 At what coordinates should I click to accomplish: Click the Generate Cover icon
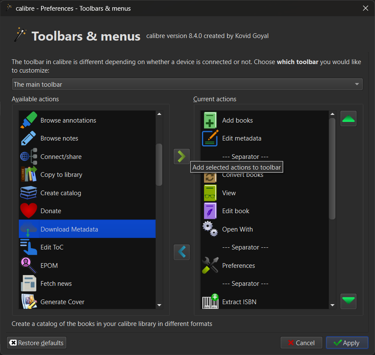tap(29, 302)
